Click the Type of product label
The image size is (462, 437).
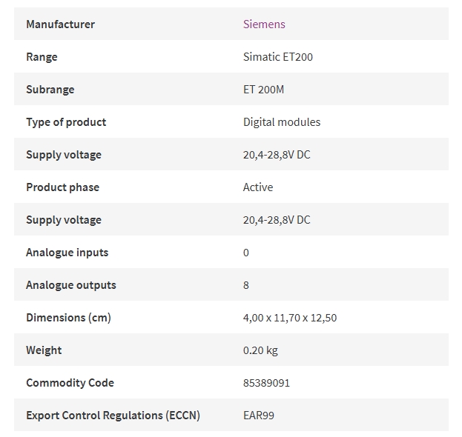(66, 122)
